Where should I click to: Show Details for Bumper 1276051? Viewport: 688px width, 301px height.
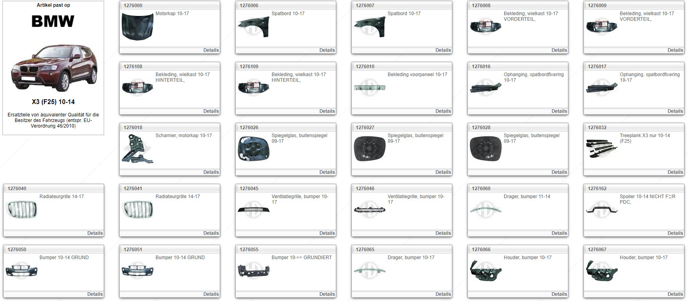coord(211,294)
